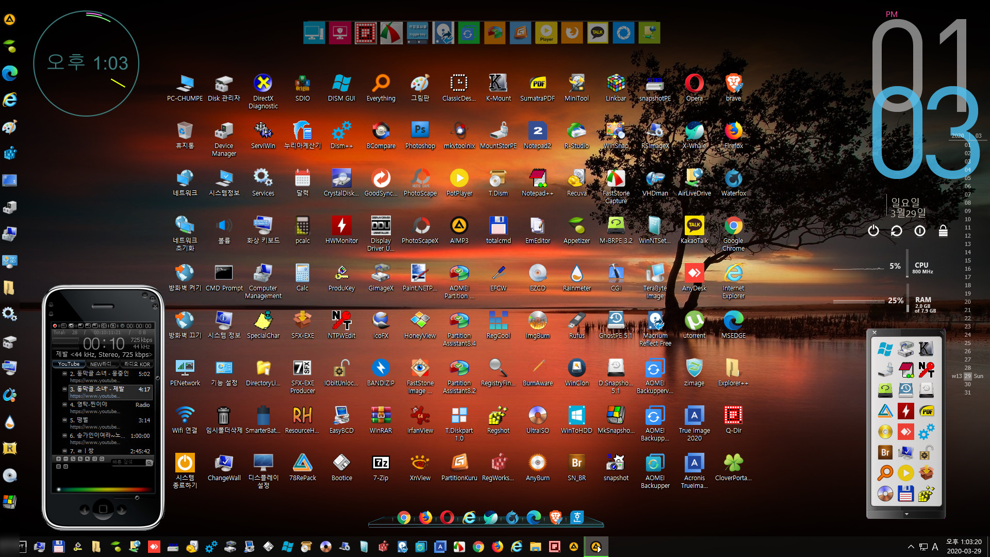The image size is (990, 557).
Task: Launch the AIMP3 desktop shortcut
Action: point(459,230)
